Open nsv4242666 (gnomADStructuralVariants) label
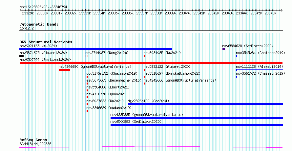This screenshot has height=151, width=292. [x=180, y=80]
